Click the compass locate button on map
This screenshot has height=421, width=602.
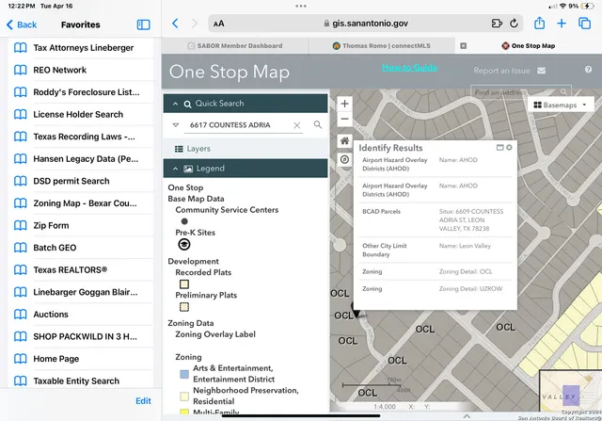tap(344, 160)
